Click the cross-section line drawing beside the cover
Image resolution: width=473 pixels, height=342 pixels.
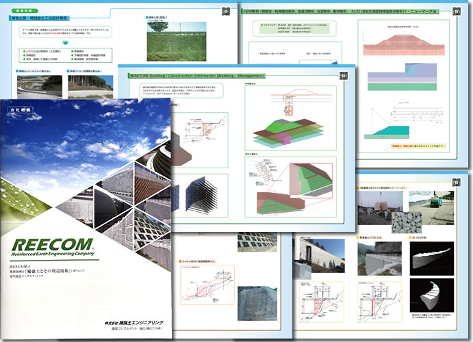203,130
